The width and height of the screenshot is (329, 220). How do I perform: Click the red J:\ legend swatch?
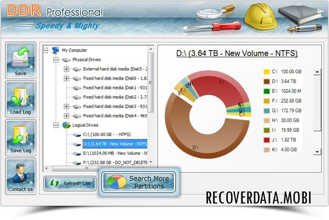pyautogui.click(x=266, y=140)
